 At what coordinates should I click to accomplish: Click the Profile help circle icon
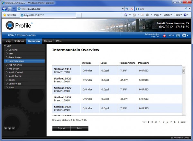click(178, 36)
